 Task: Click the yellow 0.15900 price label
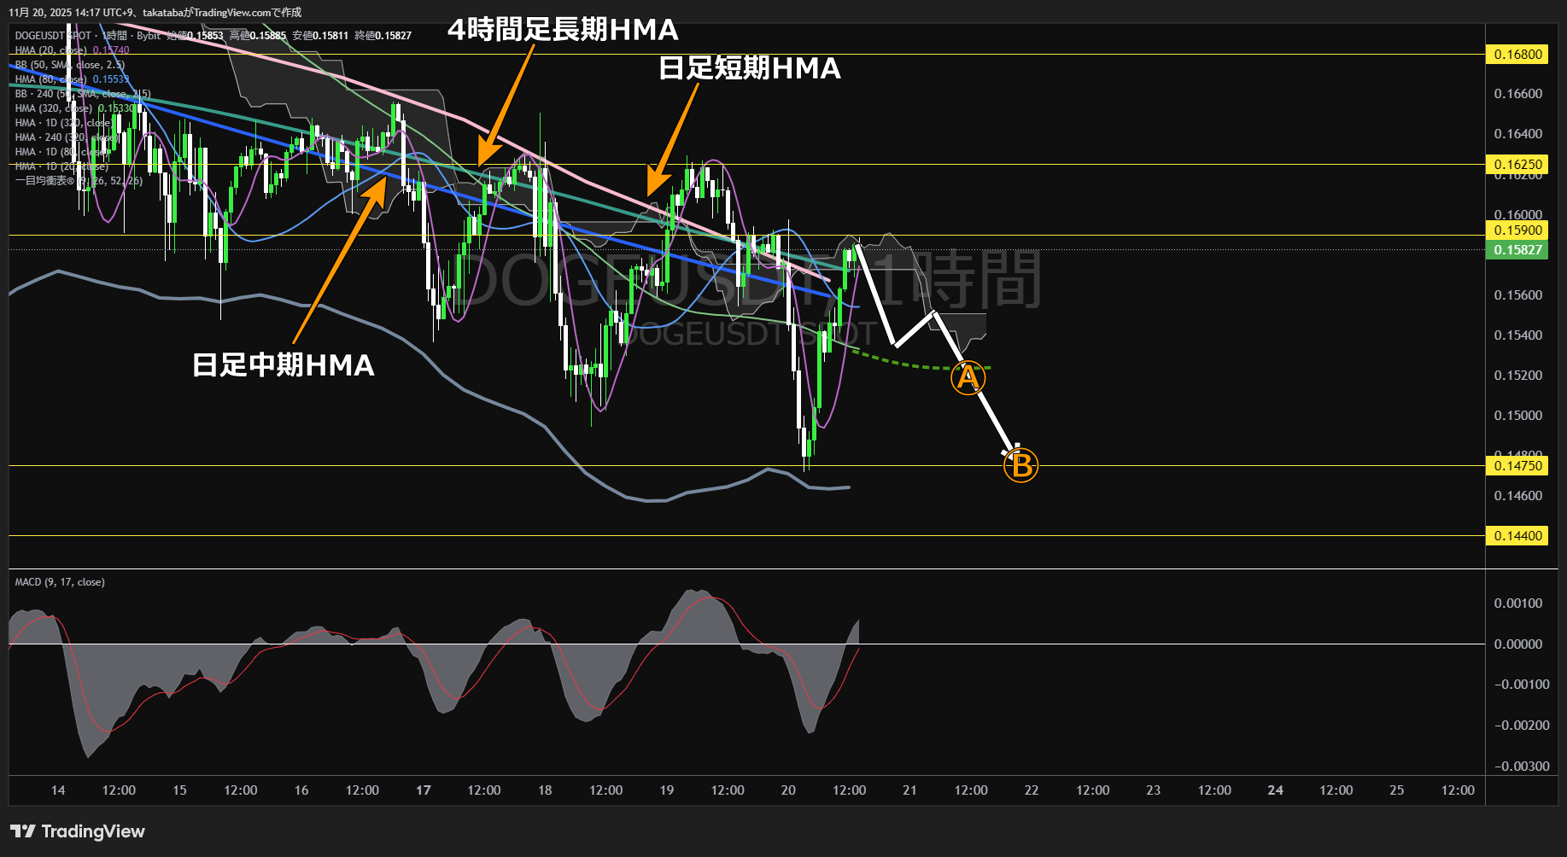(x=1517, y=230)
